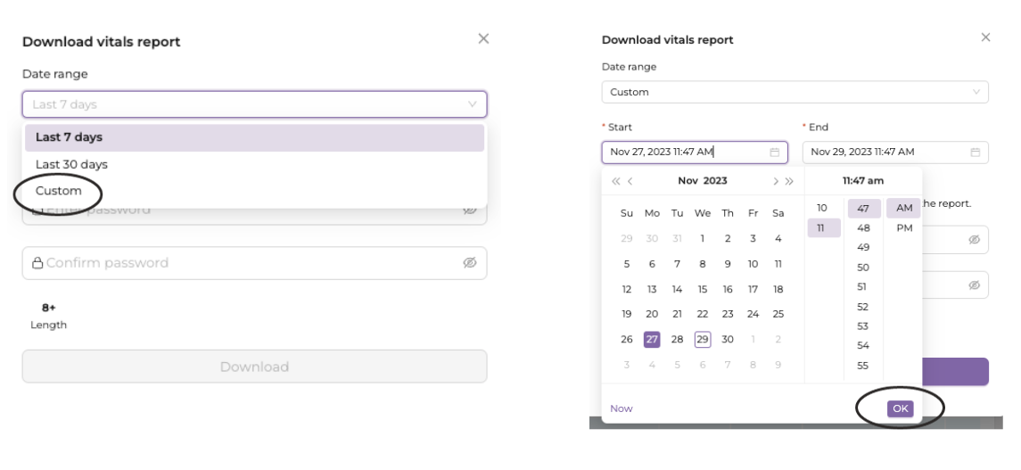
Task: Select November 12 in the calendar
Action: [626, 289]
